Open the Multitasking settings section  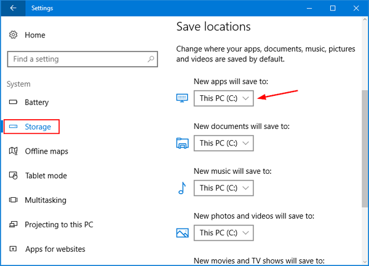[45, 200]
